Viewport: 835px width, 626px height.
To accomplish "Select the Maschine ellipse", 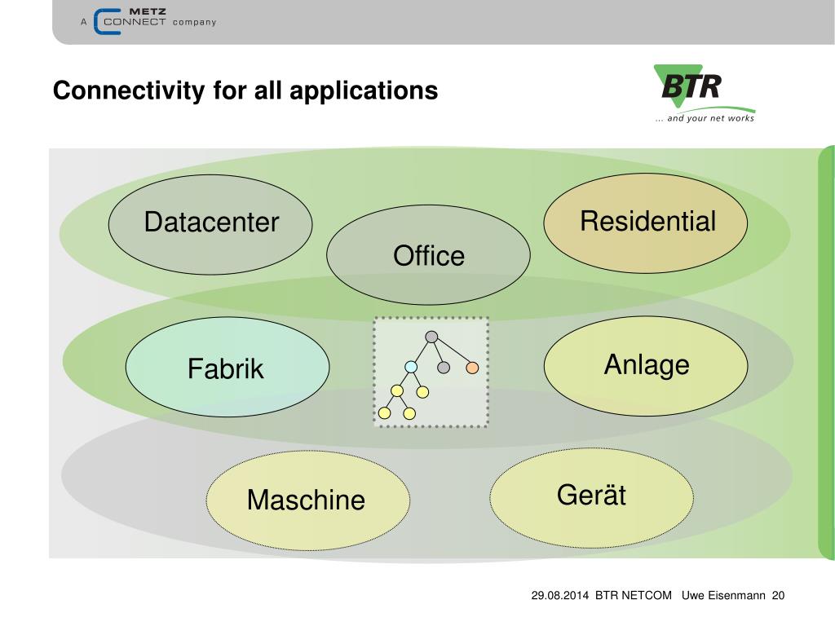I will tap(307, 500).
